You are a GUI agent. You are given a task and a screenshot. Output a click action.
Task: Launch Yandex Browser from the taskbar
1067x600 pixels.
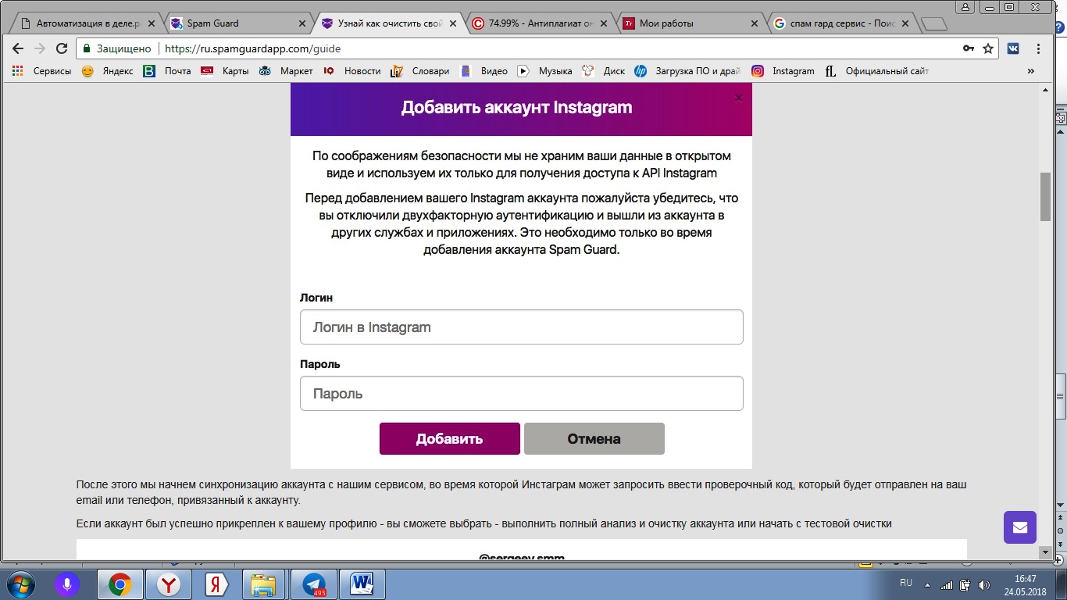tap(168, 584)
